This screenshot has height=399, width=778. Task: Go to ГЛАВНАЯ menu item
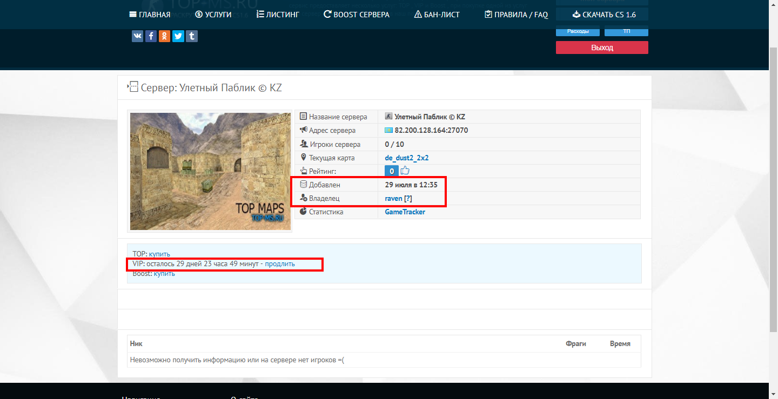(150, 15)
